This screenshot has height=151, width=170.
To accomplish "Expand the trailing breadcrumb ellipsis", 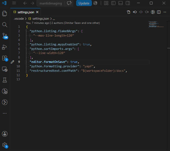I will pyautogui.click(x=54, y=19).
